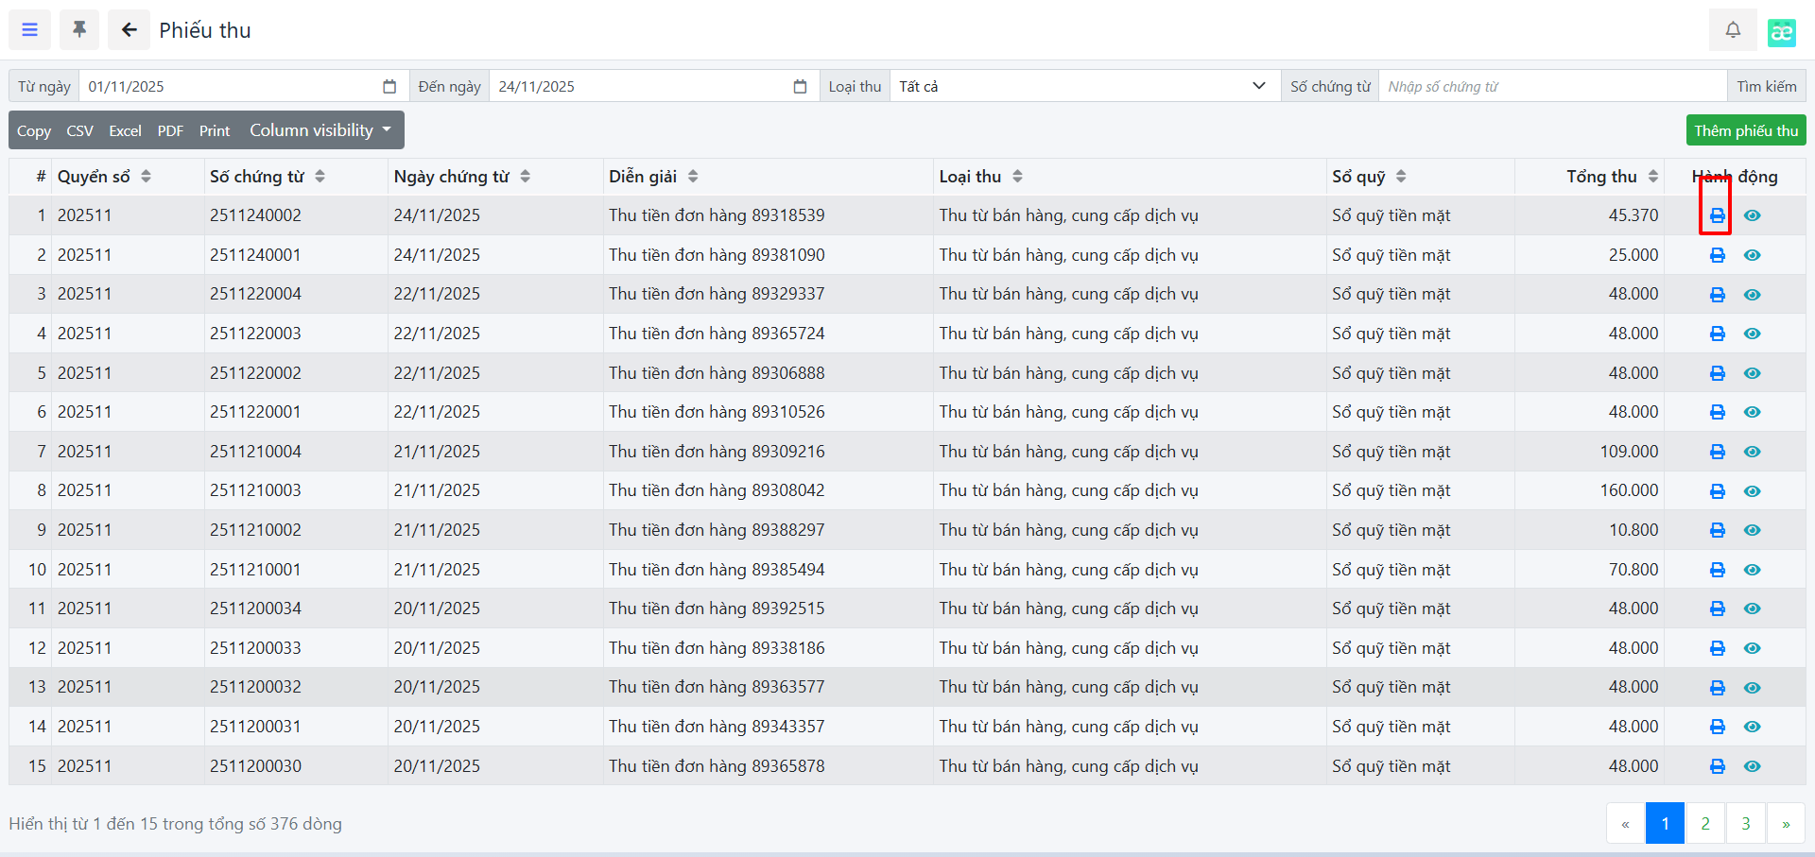The image size is (1815, 857).
Task: Open the Column visibility dropdown
Action: tap(320, 130)
